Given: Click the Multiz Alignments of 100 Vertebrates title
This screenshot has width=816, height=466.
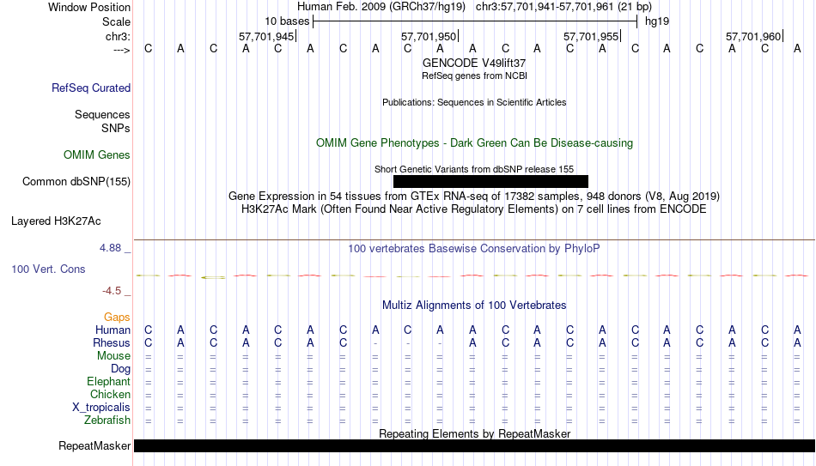Looking at the screenshot, I should coord(474,306).
